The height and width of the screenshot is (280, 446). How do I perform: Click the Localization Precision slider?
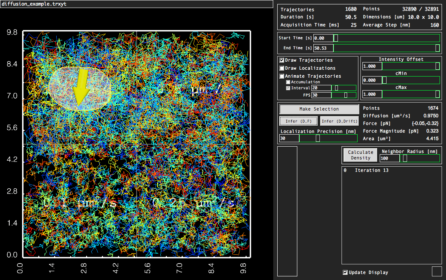pos(328,138)
